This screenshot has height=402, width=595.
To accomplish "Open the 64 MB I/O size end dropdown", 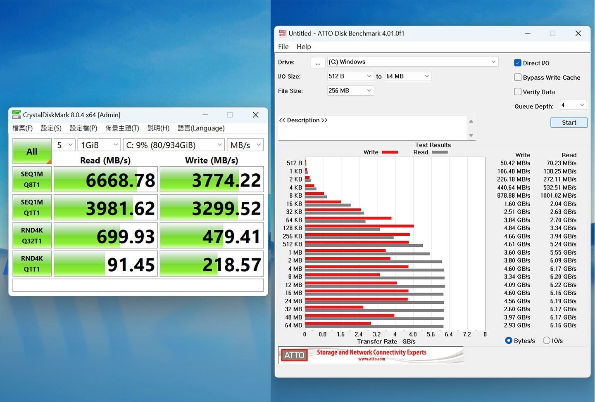I will coord(408,76).
